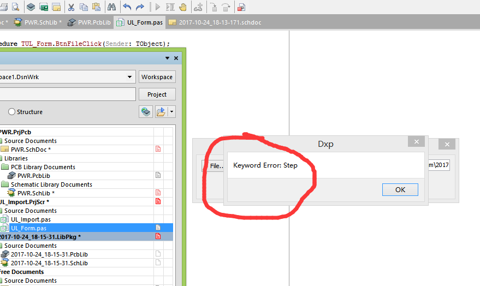
Task: Click the yellow window project toolbar icon
Action: [x=56, y=7]
